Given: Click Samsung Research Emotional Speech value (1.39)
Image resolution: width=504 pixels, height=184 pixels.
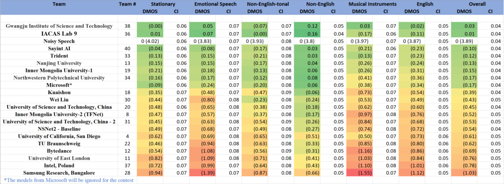Looking at the screenshot, I should [202, 173].
